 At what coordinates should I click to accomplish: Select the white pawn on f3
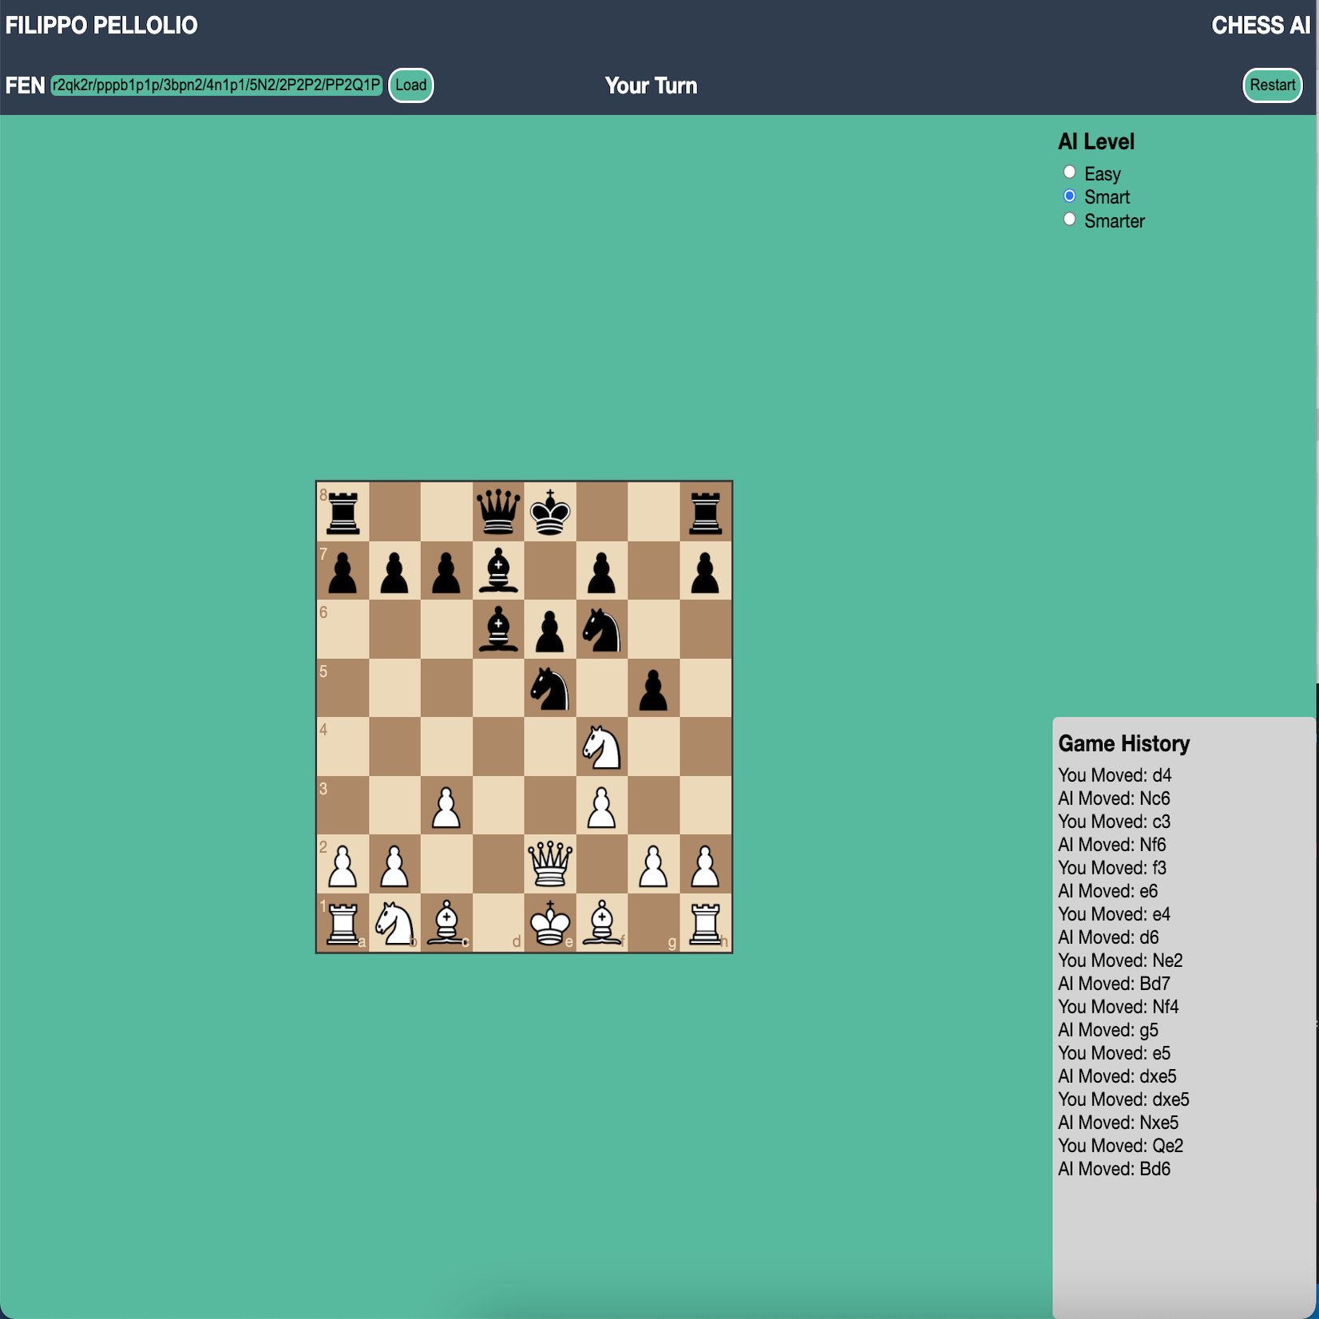click(602, 806)
